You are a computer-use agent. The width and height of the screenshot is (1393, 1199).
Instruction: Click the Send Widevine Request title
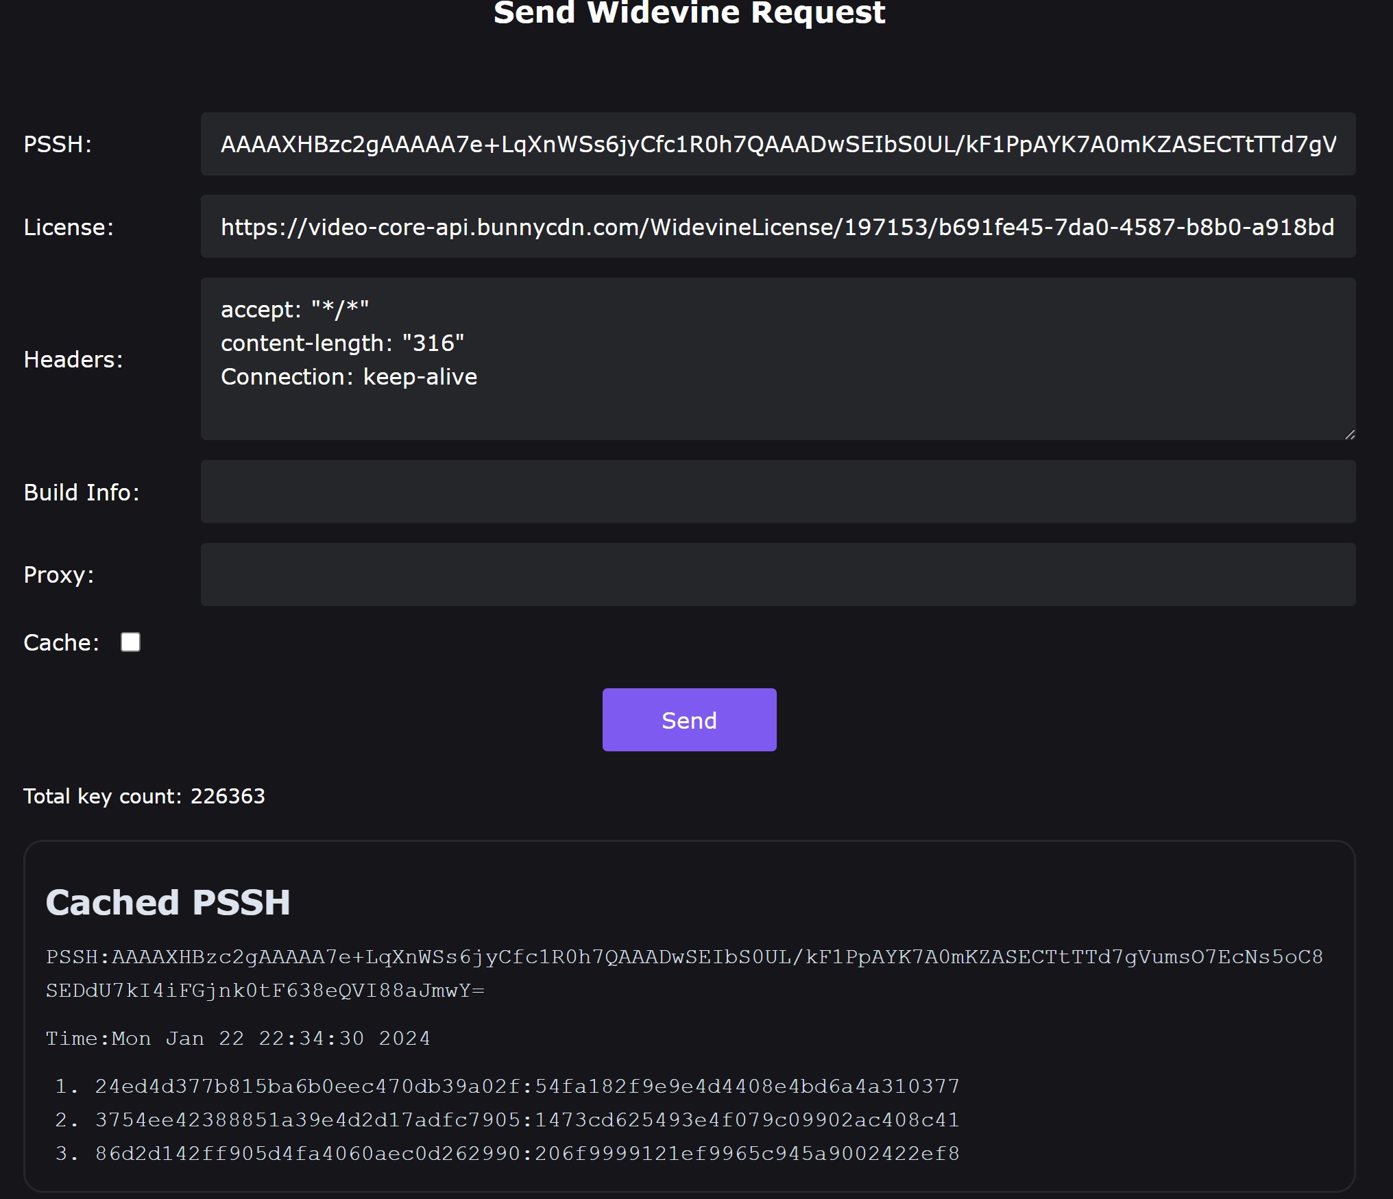[689, 14]
